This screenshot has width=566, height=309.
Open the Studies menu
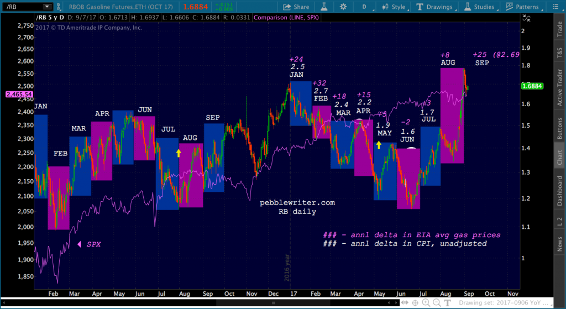click(480, 7)
